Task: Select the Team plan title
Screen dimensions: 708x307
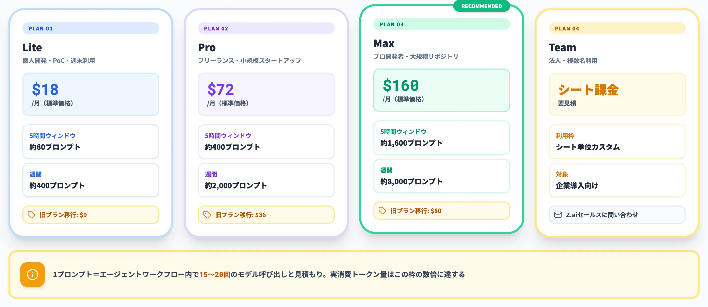Action: pos(562,47)
